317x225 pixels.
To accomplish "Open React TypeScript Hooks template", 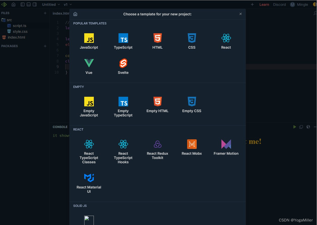I will click(x=123, y=152).
